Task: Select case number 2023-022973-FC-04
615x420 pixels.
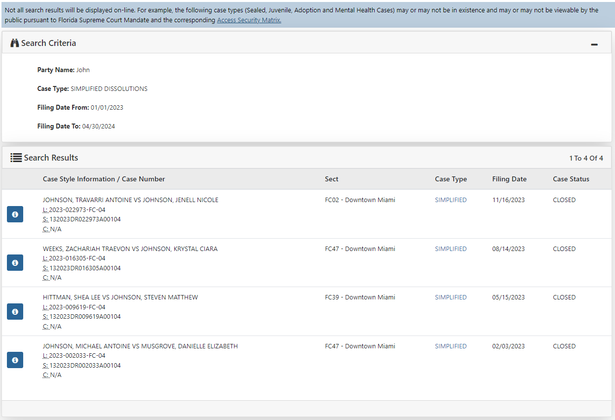Action: click(77, 210)
